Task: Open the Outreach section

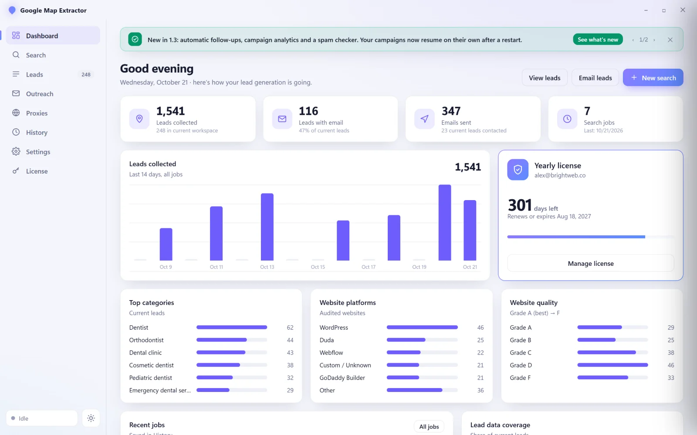Action: coord(53,94)
